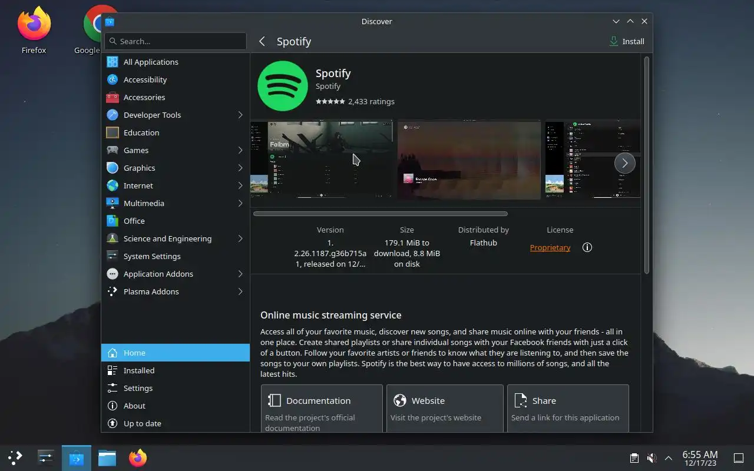Click the screenshot carousel horizontal scrollbar
Image resolution: width=754 pixels, height=471 pixels.
[381, 214]
